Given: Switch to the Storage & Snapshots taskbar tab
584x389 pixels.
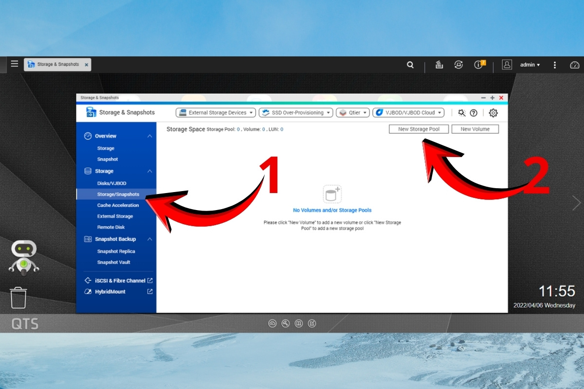Looking at the screenshot, I should coord(57,65).
